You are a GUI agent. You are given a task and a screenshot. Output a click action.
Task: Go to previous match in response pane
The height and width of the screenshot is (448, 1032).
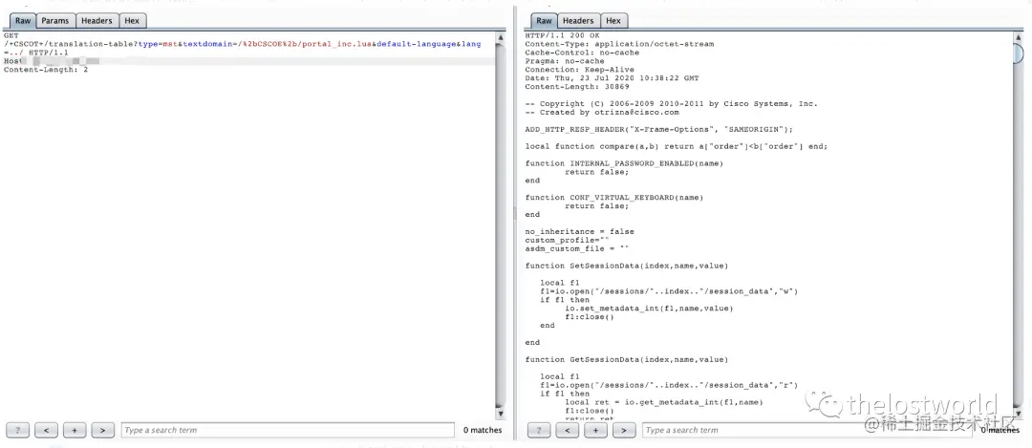(x=568, y=430)
